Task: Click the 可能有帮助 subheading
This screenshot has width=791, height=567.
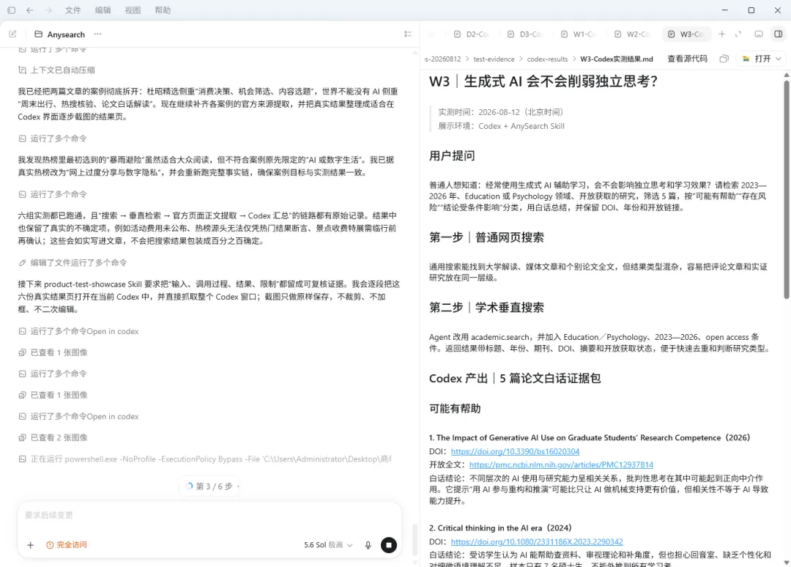Action: pyautogui.click(x=455, y=409)
